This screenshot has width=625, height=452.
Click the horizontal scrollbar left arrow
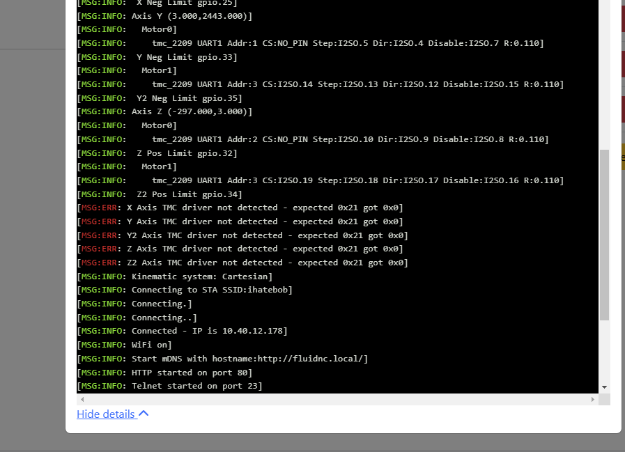pyautogui.click(x=82, y=399)
